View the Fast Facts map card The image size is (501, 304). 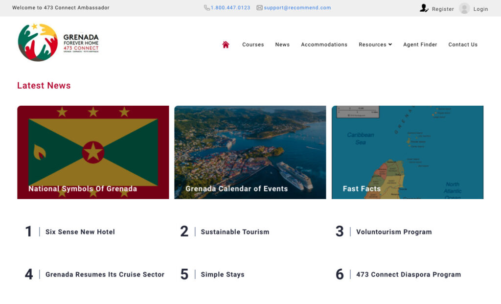[407, 152]
